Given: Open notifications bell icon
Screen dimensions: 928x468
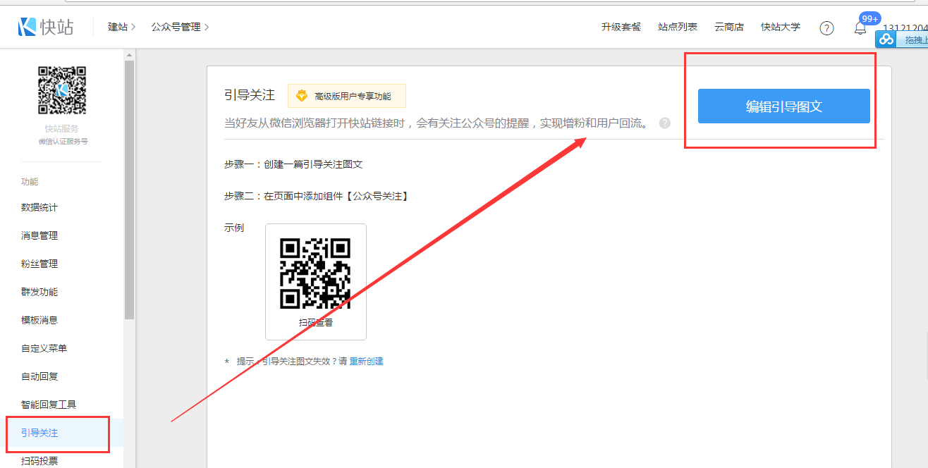Looking at the screenshot, I should 860,28.
